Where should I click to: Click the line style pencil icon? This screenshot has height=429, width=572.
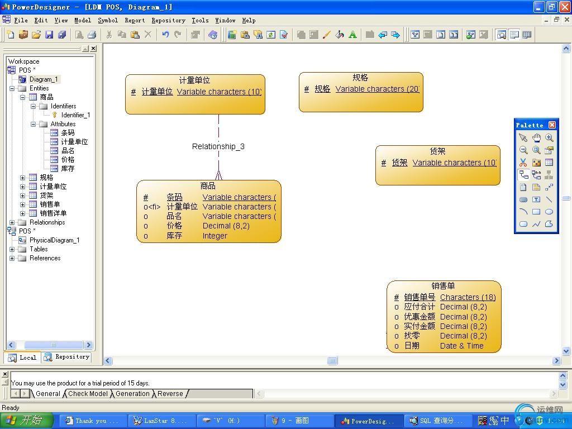pyautogui.click(x=326, y=35)
